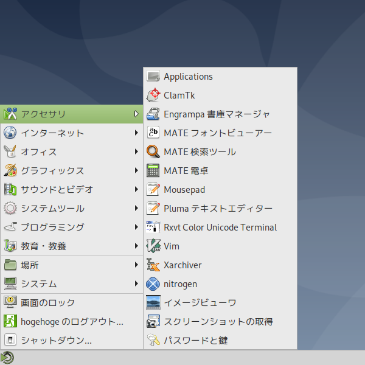The height and width of the screenshot is (365, 365).
Task: Click the グラフィックス palette icon
Action: click(x=10, y=170)
